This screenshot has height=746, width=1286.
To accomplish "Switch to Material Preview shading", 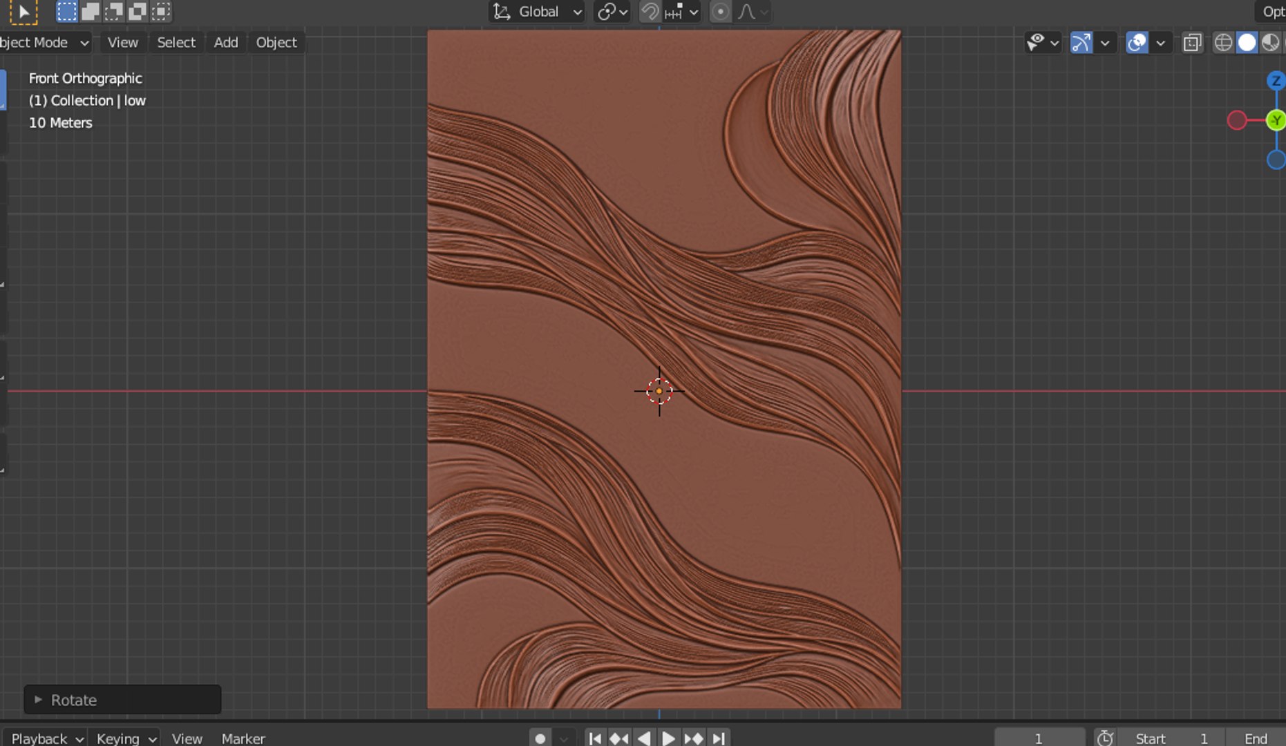I will point(1270,43).
